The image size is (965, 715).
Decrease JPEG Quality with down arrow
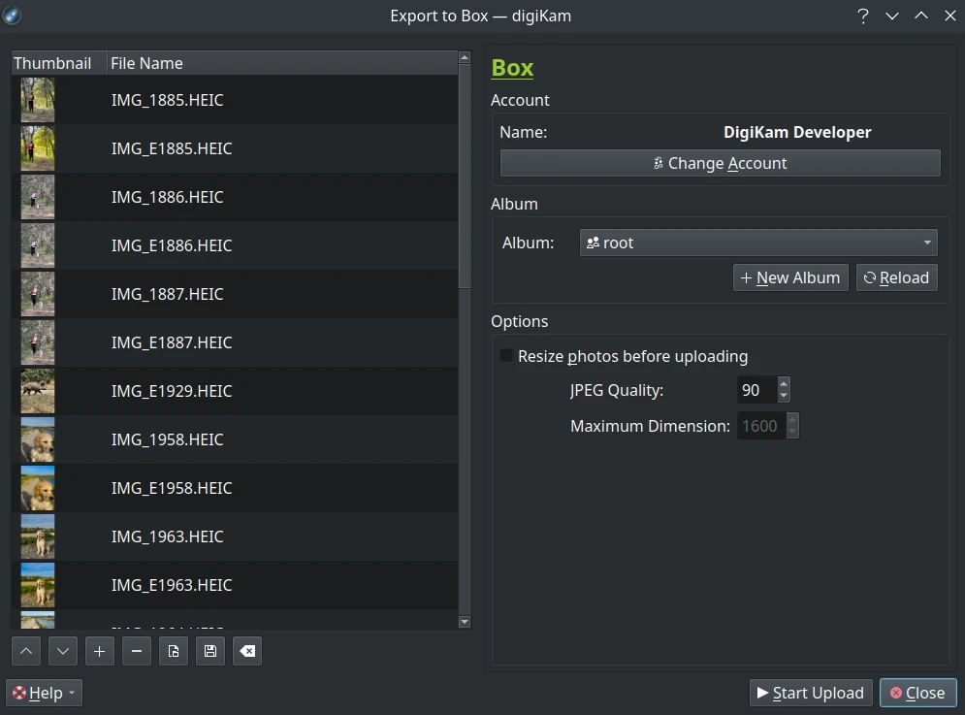pyautogui.click(x=784, y=396)
